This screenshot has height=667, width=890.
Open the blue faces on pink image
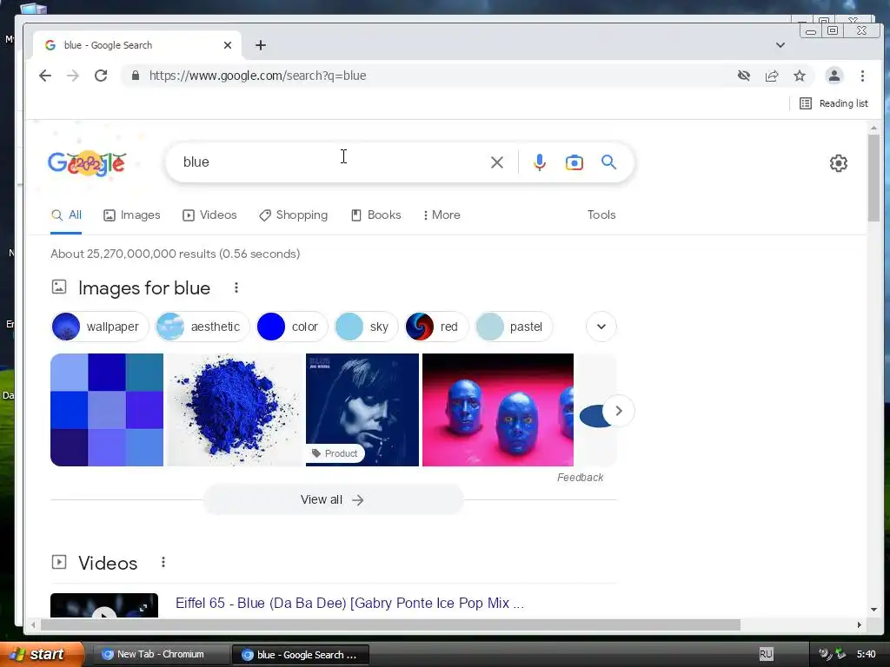[x=498, y=410]
